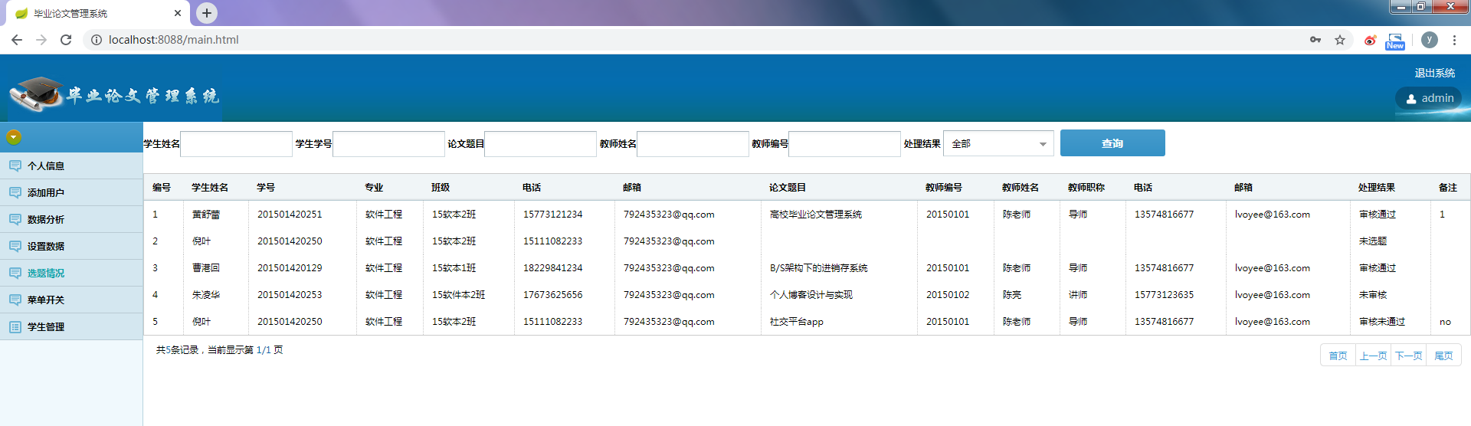The height and width of the screenshot is (426, 1471).
Task: Focus the 学生姓名 input field
Action: [236, 144]
